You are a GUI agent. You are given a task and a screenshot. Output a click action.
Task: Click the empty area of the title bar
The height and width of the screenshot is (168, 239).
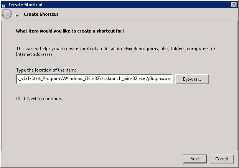(x=134, y=5)
